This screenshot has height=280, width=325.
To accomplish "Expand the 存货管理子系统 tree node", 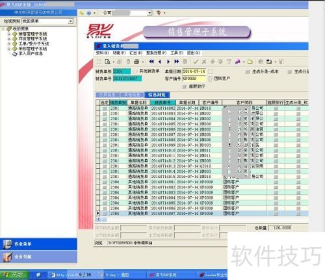I will [9, 39].
